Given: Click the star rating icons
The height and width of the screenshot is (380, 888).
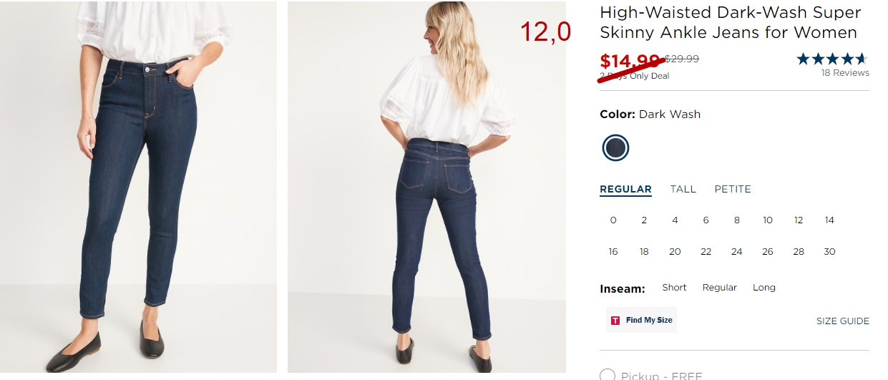Looking at the screenshot, I should [x=832, y=59].
